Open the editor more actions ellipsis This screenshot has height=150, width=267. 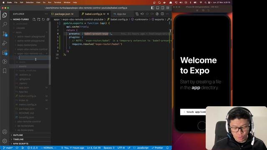point(167,14)
